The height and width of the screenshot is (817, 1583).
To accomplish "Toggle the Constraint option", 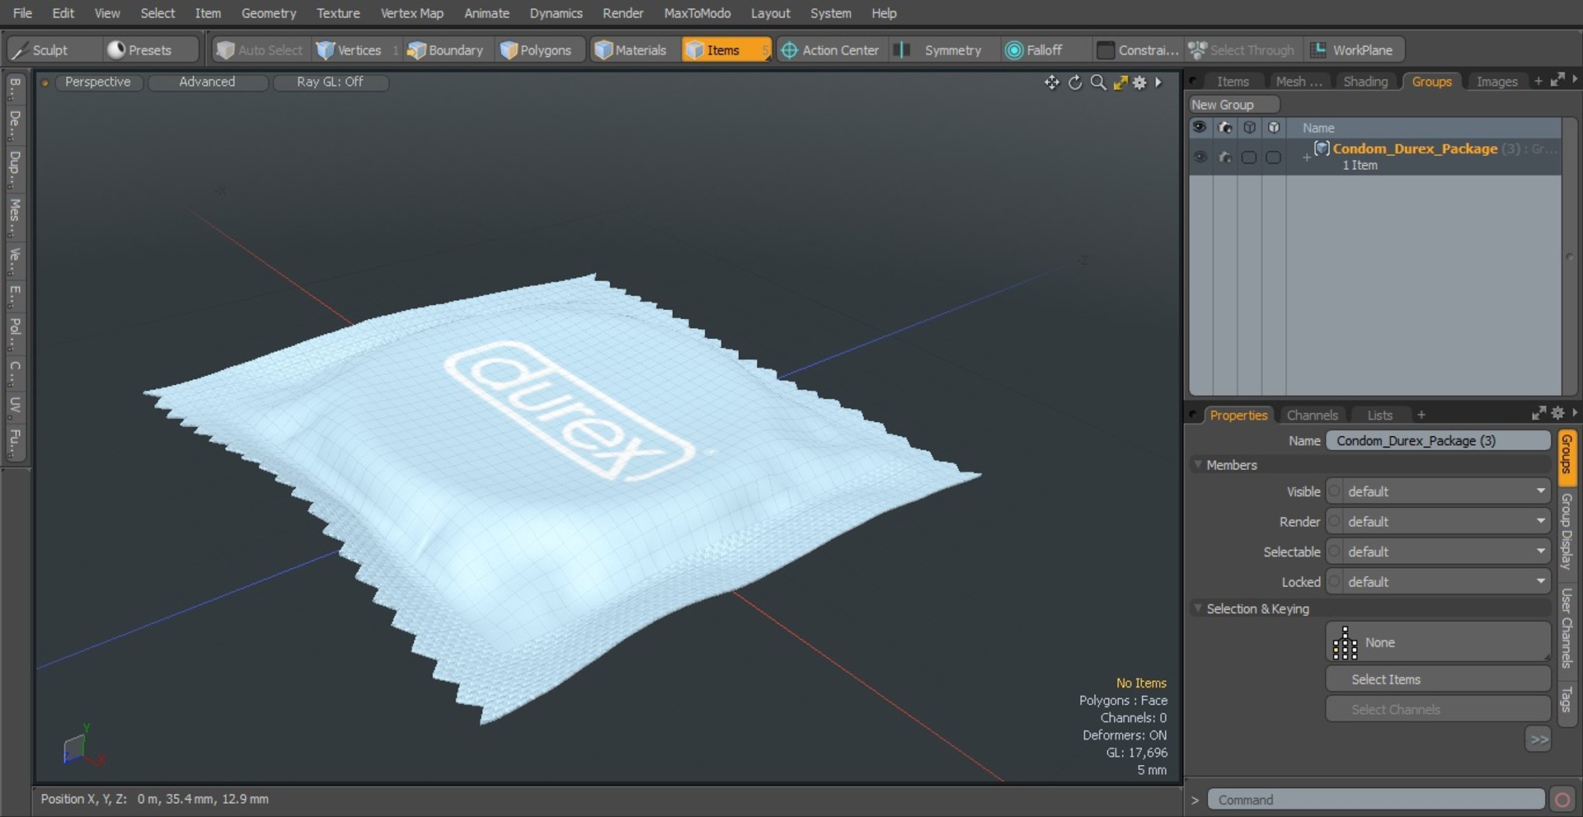I will click(1138, 50).
